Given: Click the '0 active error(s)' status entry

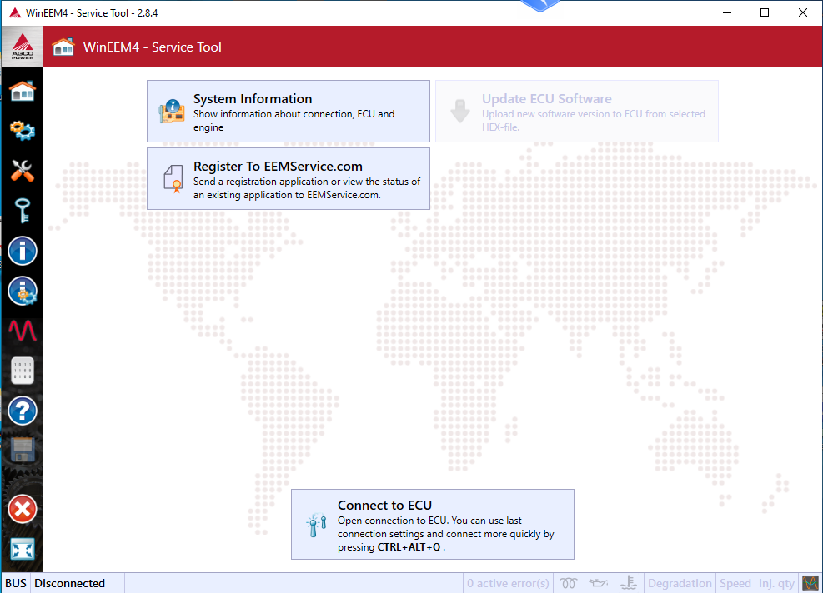Looking at the screenshot, I should [x=508, y=583].
